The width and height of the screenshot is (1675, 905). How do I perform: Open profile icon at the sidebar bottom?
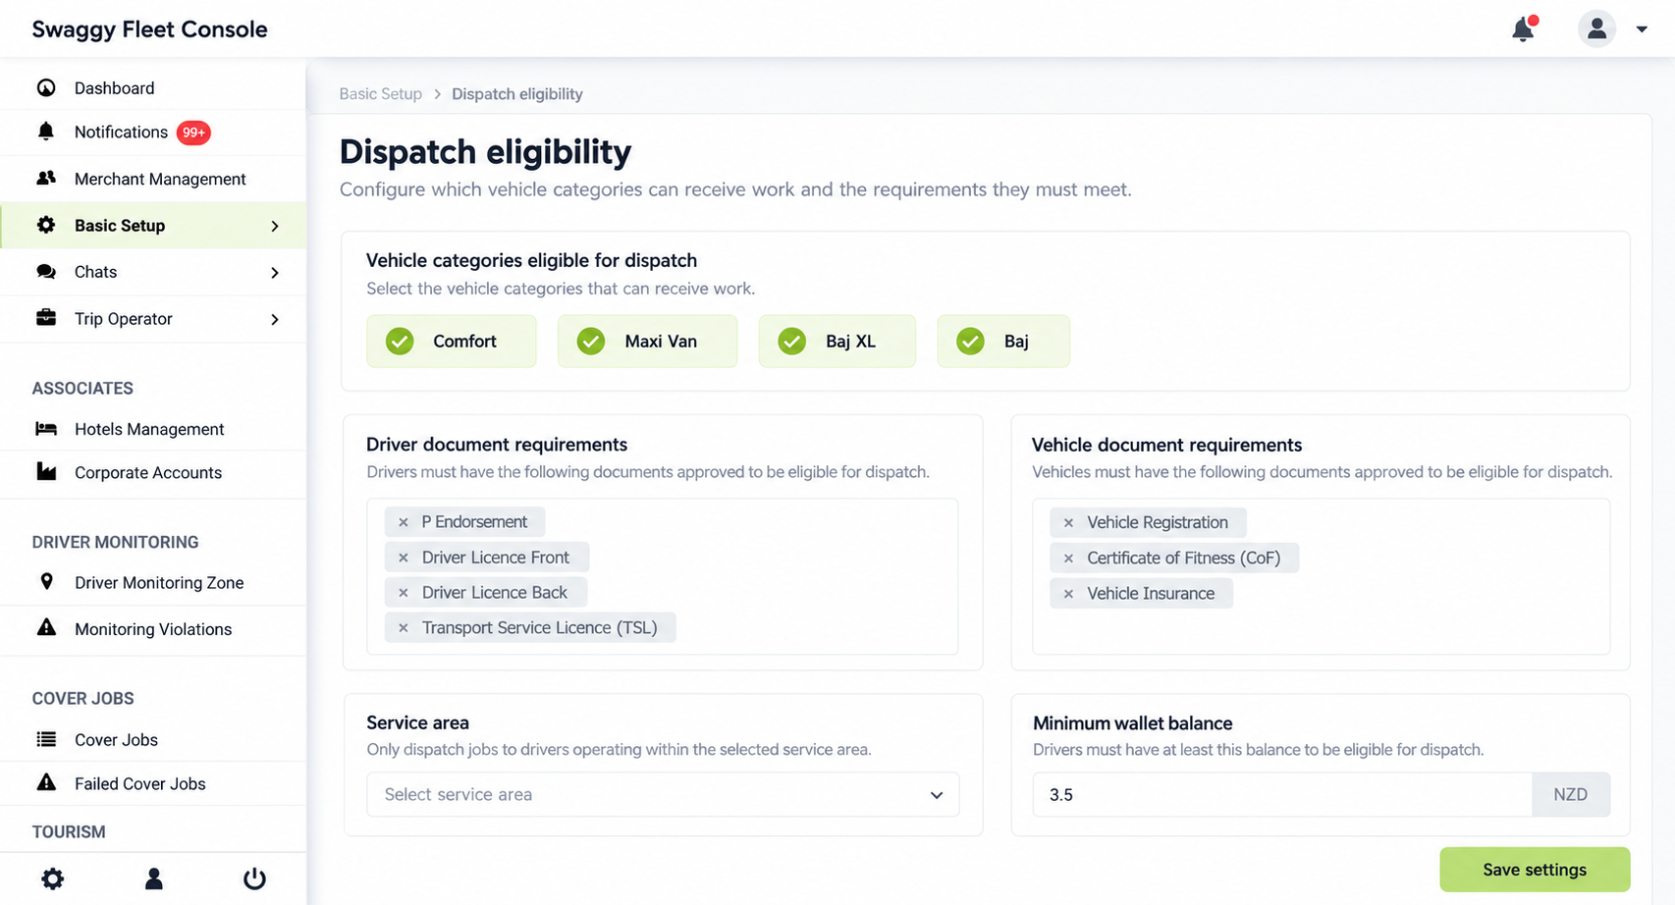(x=154, y=878)
